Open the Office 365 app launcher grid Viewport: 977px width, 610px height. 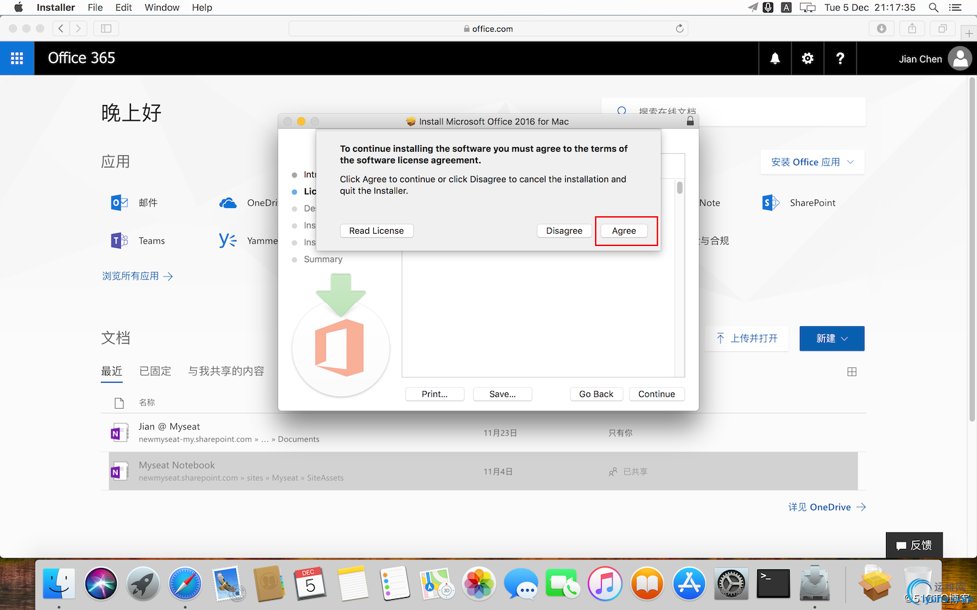pos(17,58)
